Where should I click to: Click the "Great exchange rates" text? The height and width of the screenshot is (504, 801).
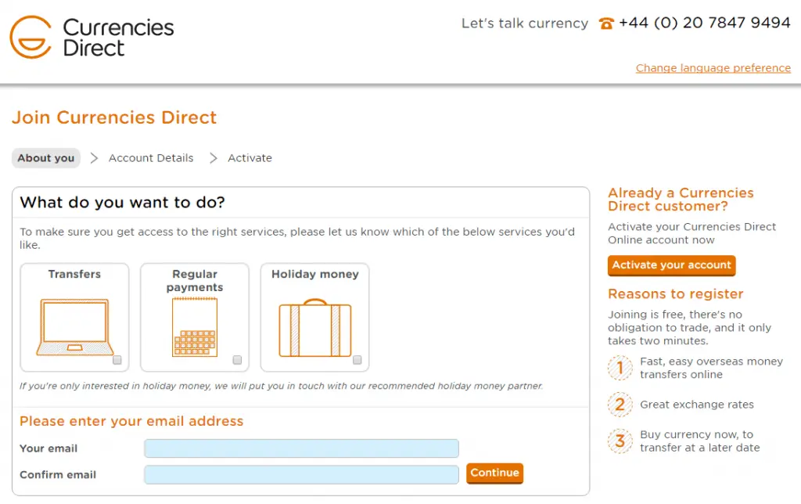697,405
